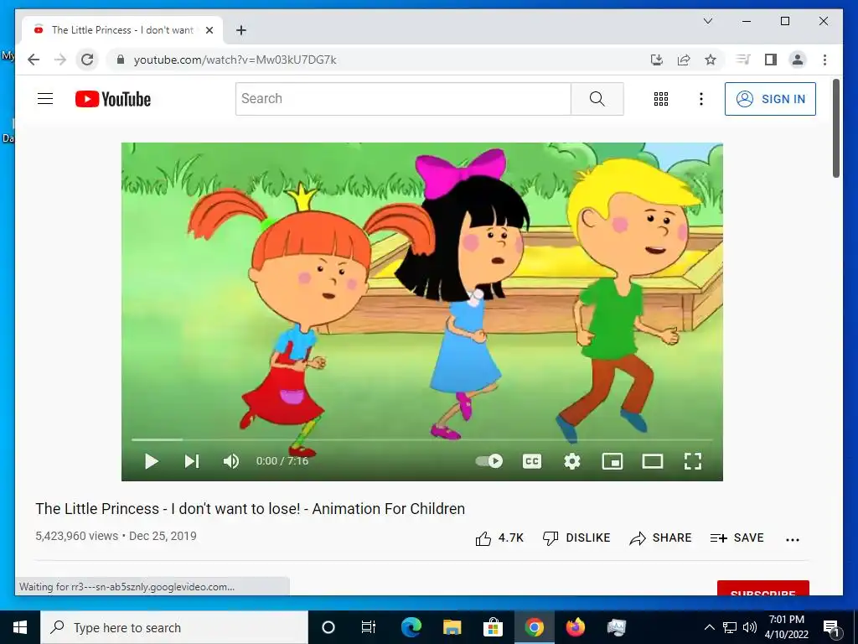Play the Little Princess video

coord(152,461)
